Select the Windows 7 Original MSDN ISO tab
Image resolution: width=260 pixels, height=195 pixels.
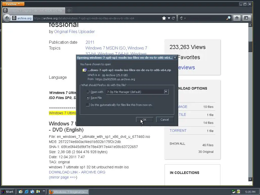tap(34, 11)
